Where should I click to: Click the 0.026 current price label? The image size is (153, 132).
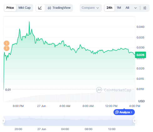pos(140,55)
